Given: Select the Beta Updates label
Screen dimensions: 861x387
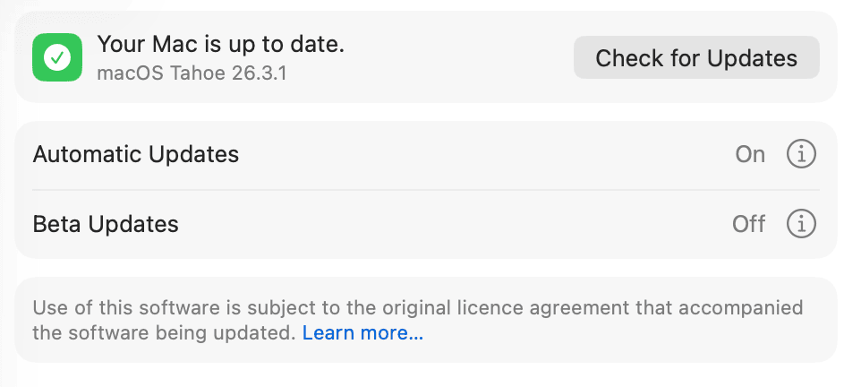Looking at the screenshot, I should (106, 223).
